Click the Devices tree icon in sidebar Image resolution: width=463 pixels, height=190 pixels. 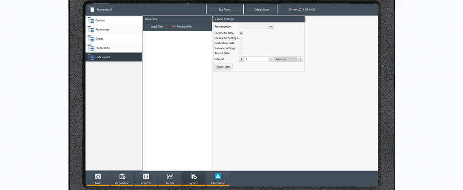91,20
